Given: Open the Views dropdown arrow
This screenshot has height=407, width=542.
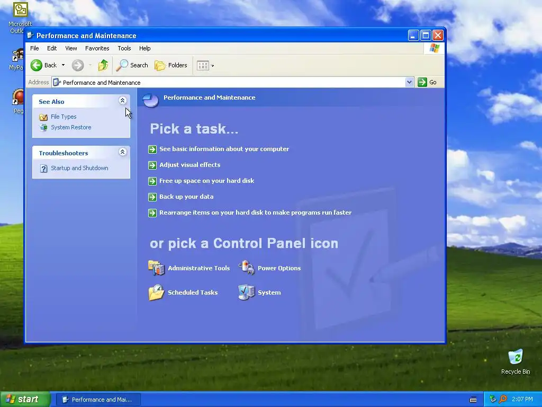Looking at the screenshot, I should coord(213,66).
